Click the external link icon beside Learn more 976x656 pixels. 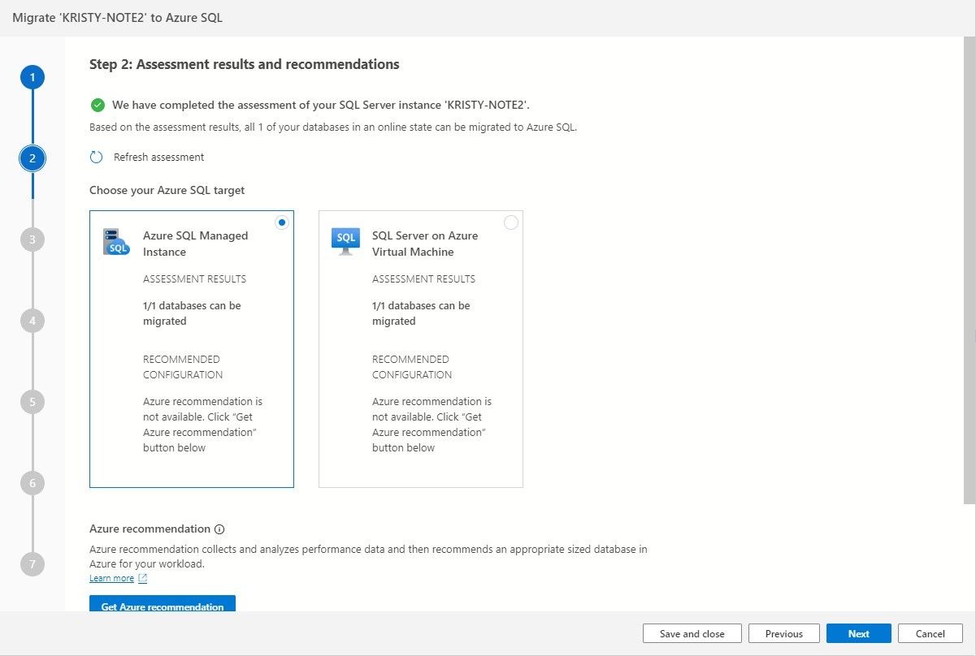(143, 579)
